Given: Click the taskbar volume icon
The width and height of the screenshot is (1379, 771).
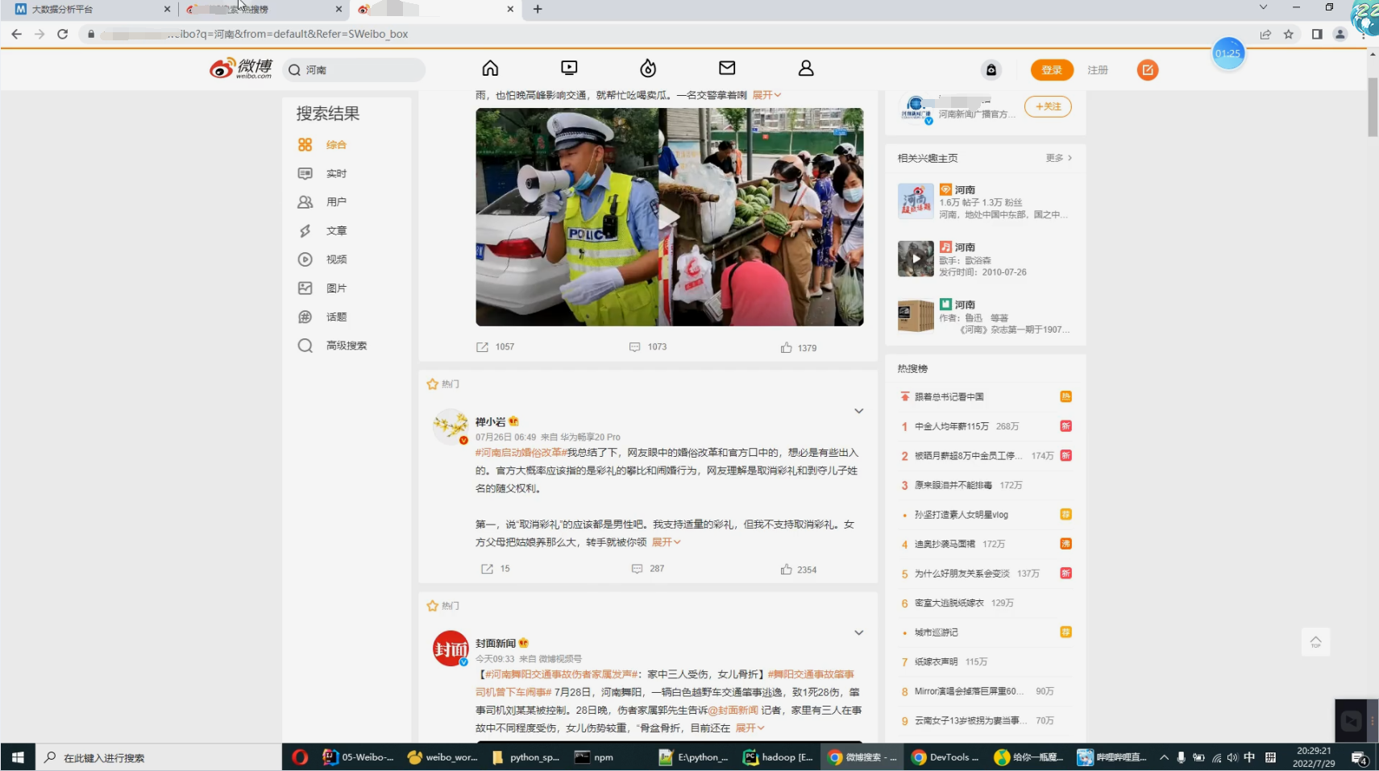Looking at the screenshot, I should click(1232, 757).
